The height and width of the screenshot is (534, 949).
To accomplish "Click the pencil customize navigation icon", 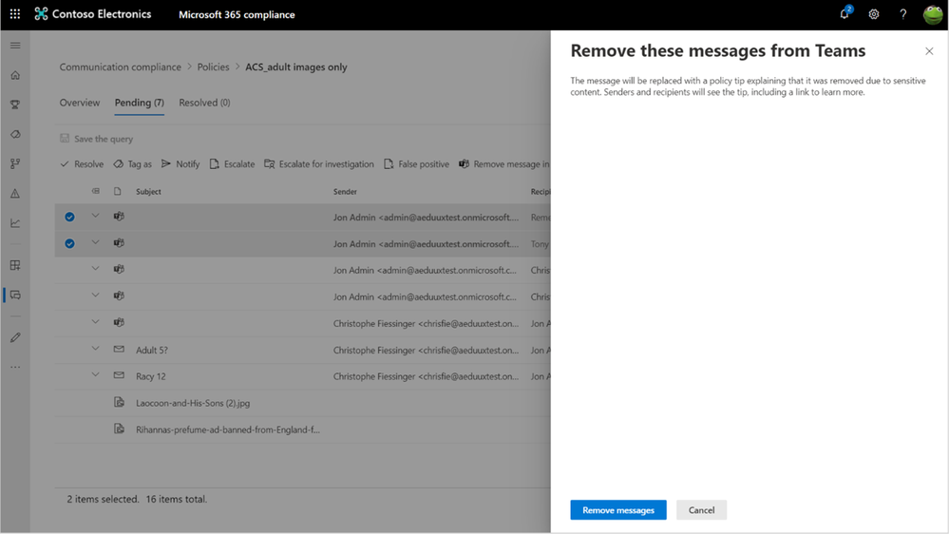I will [15, 337].
